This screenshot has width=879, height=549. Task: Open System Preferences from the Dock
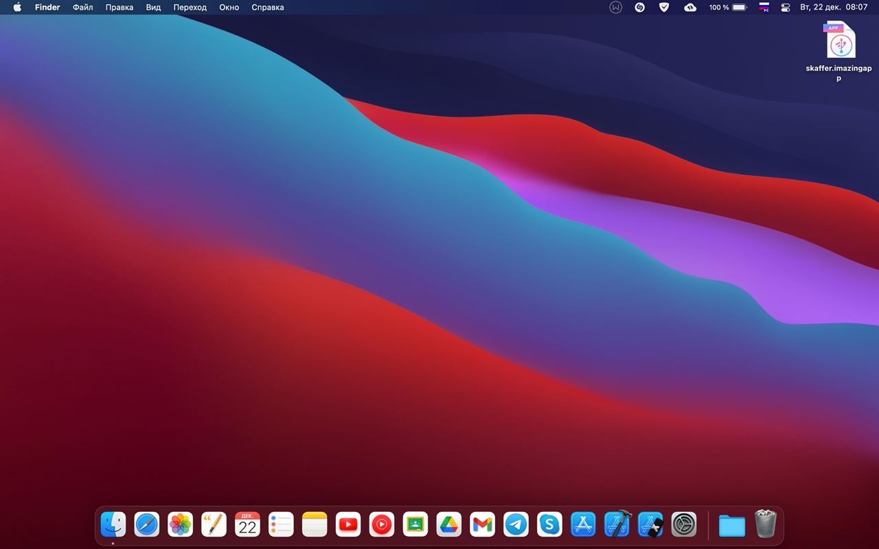684,525
